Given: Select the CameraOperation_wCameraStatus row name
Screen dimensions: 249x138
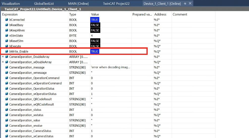Looking at the screenshot, I should [x=31, y=136].
